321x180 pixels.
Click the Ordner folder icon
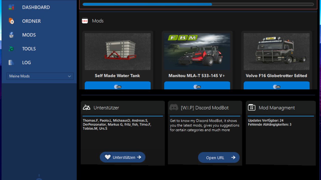pos(11,21)
